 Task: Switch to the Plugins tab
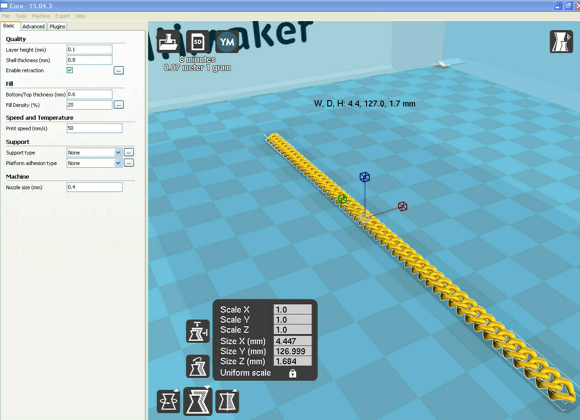pos(58,27)
